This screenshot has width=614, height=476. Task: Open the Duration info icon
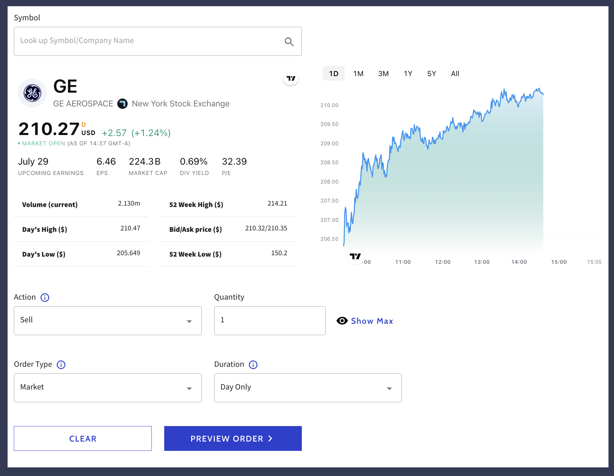pos(253,365)
